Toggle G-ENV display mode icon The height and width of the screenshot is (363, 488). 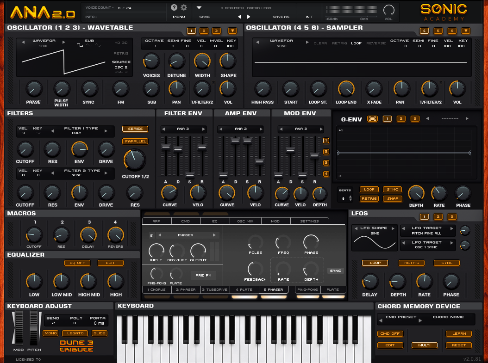[x=372, y=119]
